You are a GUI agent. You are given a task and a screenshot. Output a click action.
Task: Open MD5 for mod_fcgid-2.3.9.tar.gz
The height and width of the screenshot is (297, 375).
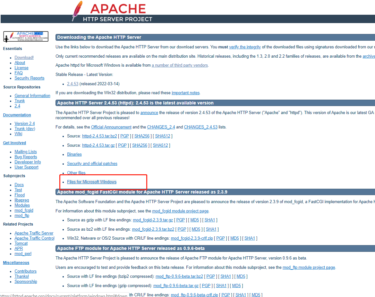(195, 220)
